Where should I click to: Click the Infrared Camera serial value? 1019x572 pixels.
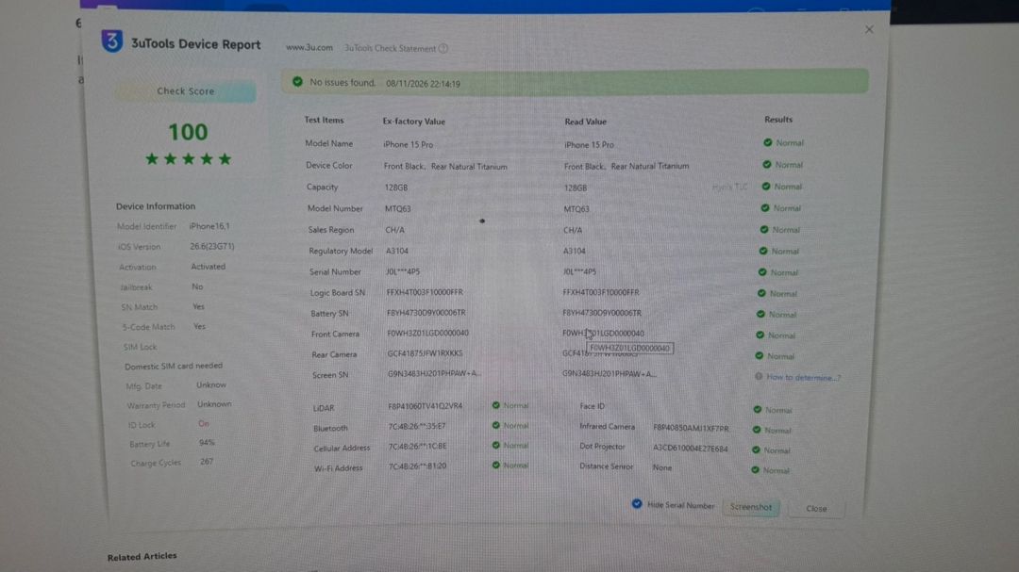[691, 429]
